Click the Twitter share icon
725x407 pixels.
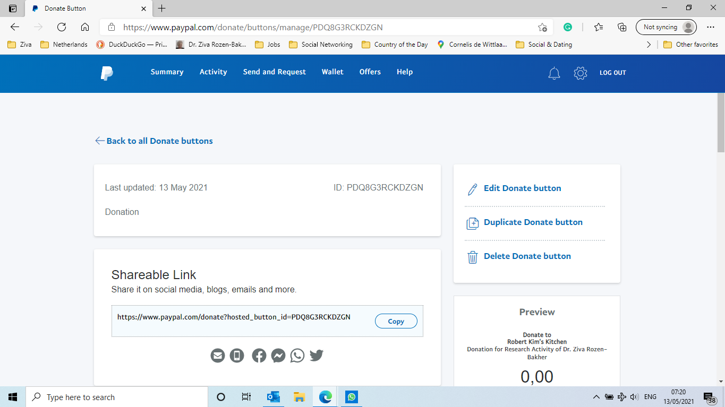pos(316,356)
